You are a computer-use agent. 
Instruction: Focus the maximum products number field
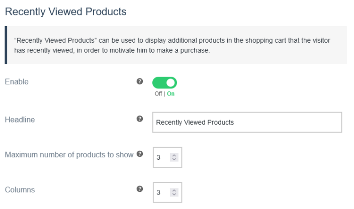161,157
